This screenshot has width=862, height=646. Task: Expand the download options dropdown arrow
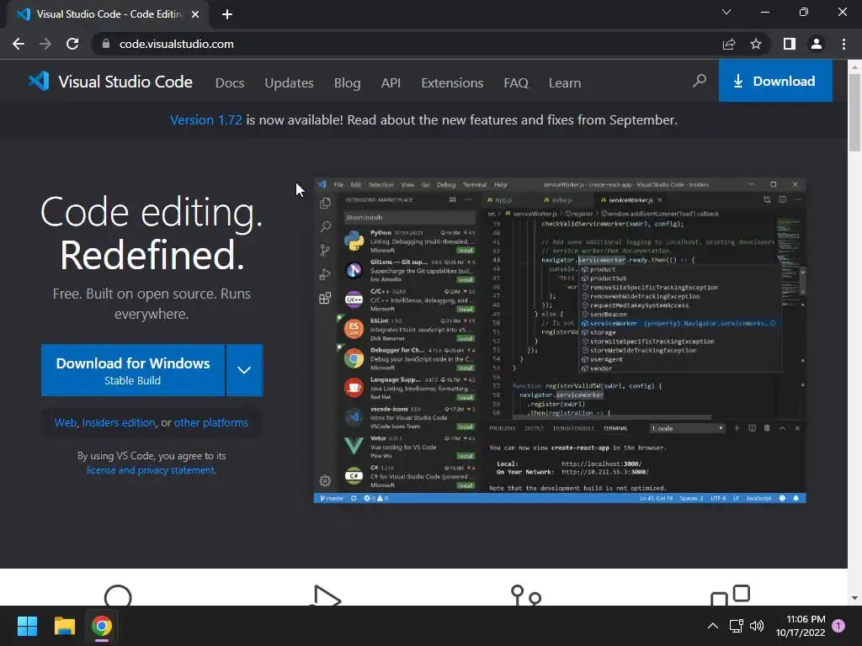244,370
